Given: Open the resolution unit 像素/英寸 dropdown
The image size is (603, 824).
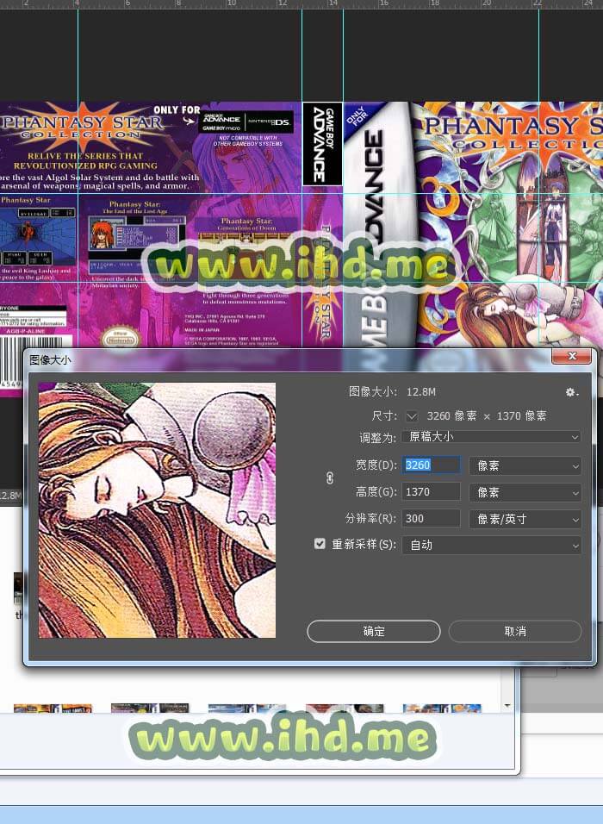Looking at the screenshot, I should point(525,519).
